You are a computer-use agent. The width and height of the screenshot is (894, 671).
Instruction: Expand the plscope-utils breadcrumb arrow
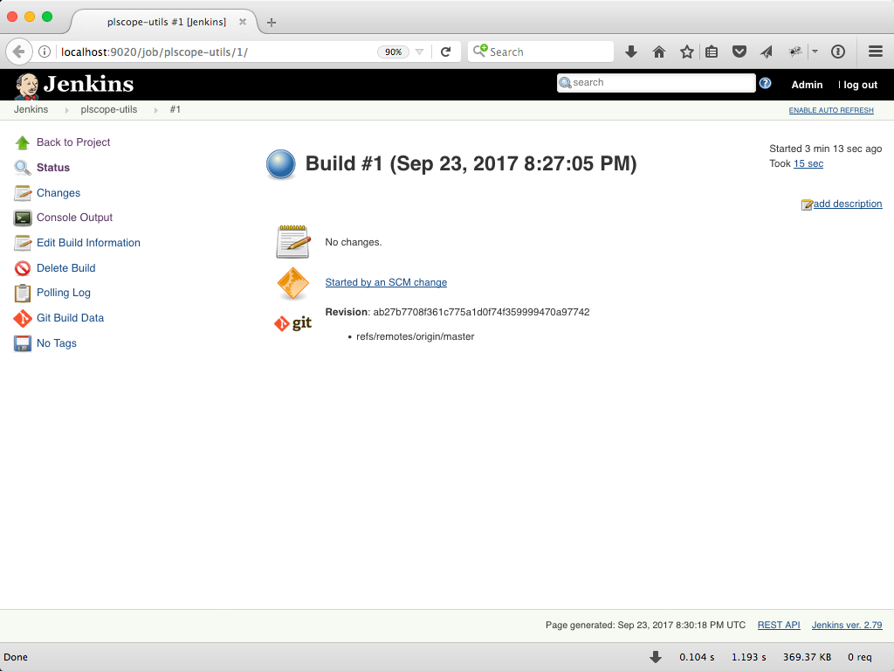(x=155, y=110)
